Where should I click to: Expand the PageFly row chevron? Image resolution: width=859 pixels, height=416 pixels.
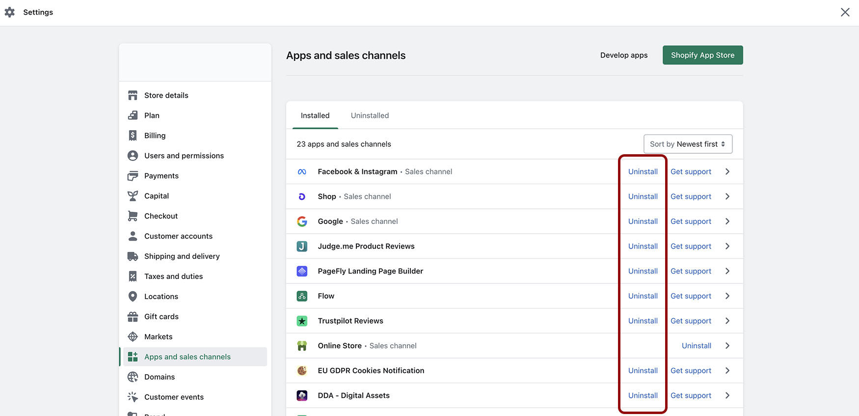click(x=727, y=271)
